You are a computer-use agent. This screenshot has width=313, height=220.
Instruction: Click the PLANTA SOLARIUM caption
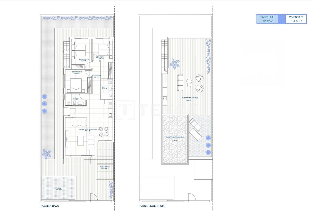pos(151,206)
